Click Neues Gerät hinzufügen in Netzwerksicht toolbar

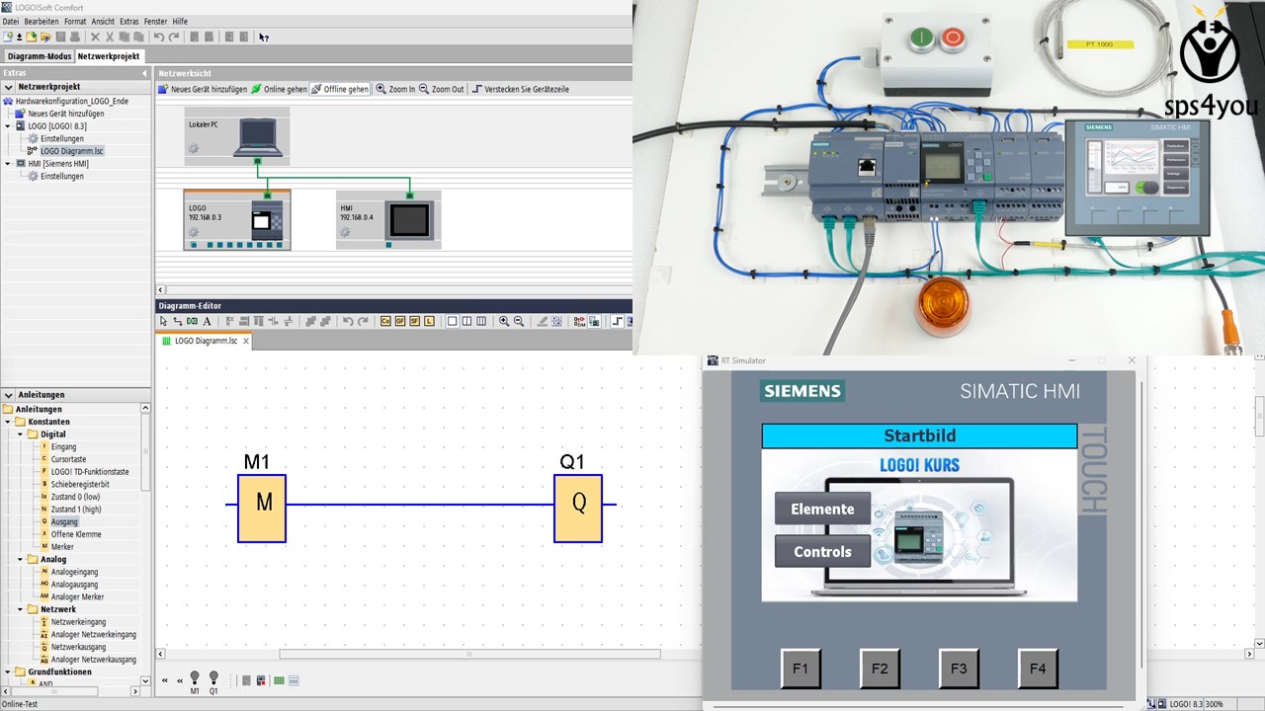click(x=203, y=89)
